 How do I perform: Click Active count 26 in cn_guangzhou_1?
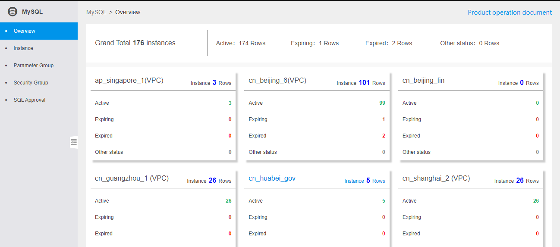click(x=228, y=201)
